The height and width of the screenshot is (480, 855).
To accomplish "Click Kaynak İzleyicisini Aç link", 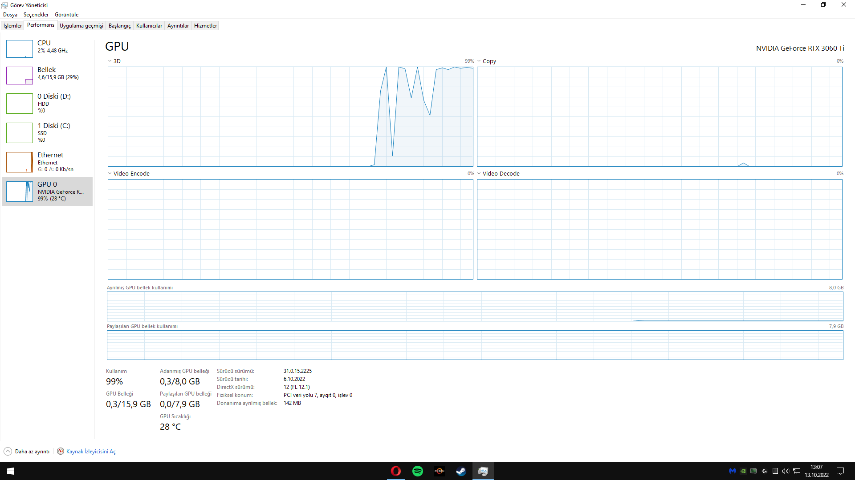I will [91, 451].
